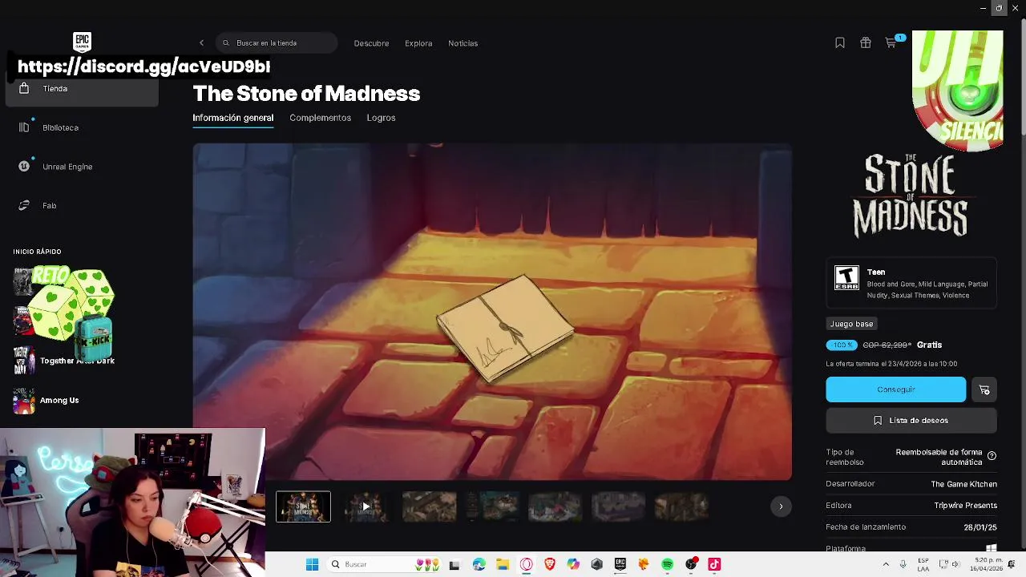Open the volume tray icon

(x=955, y=564)
